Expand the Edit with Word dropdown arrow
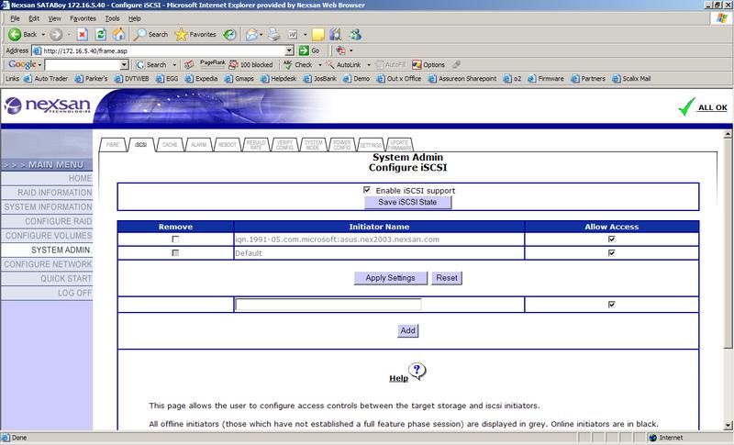 tap(305, 34)
